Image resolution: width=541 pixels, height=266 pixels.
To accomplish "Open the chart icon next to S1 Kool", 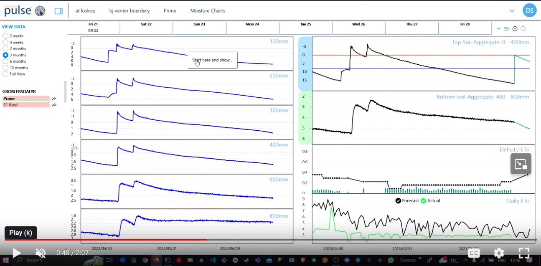I will [x=54, y=105].
